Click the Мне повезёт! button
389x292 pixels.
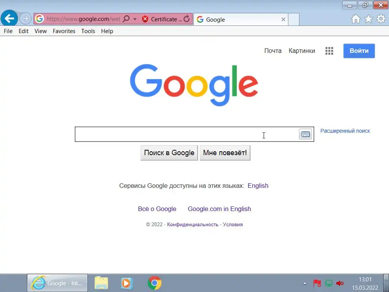click(225, 153)
